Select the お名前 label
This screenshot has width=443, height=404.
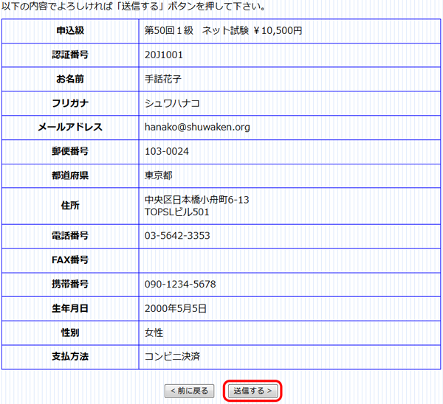click(x=70, y=79)
